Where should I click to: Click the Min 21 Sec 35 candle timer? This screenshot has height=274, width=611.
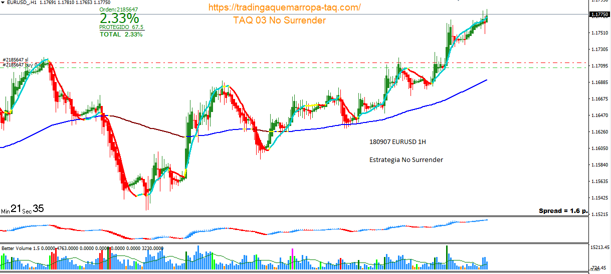pos(22,209)
